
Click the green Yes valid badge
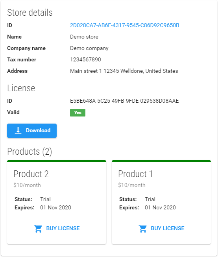tap(78, 113)
